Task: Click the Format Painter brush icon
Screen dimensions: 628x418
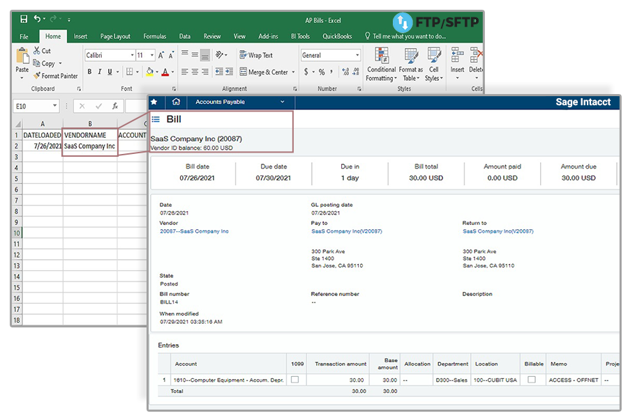Action: click(x=37, y=76)
